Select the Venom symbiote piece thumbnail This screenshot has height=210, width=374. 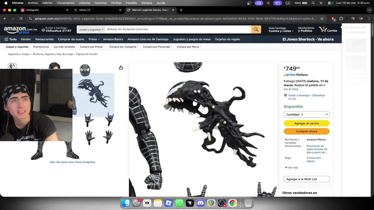point(93,93)
